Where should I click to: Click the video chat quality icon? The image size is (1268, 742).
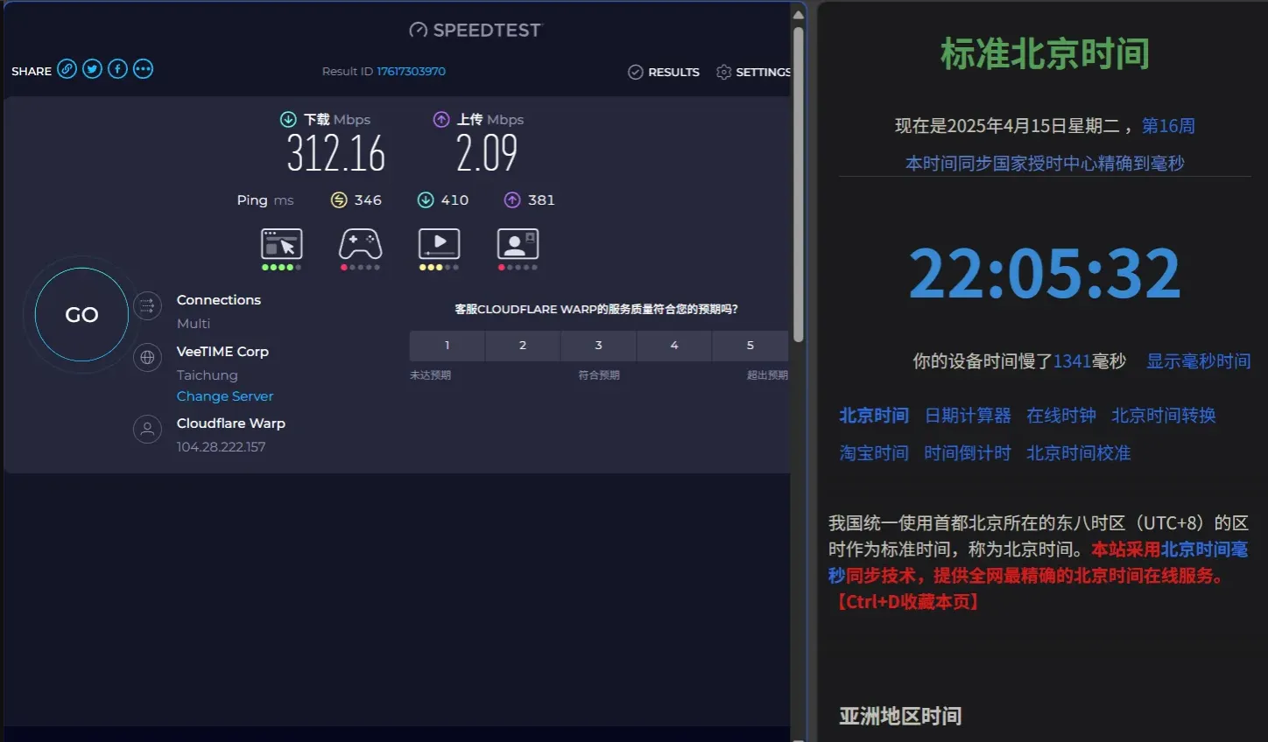coord(518,244)
